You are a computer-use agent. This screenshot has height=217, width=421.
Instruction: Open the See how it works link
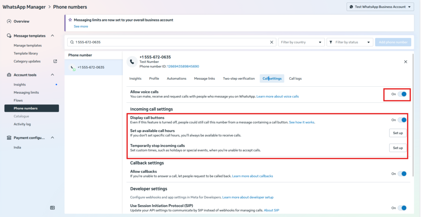pyautogui.click(x=302, y=122)
